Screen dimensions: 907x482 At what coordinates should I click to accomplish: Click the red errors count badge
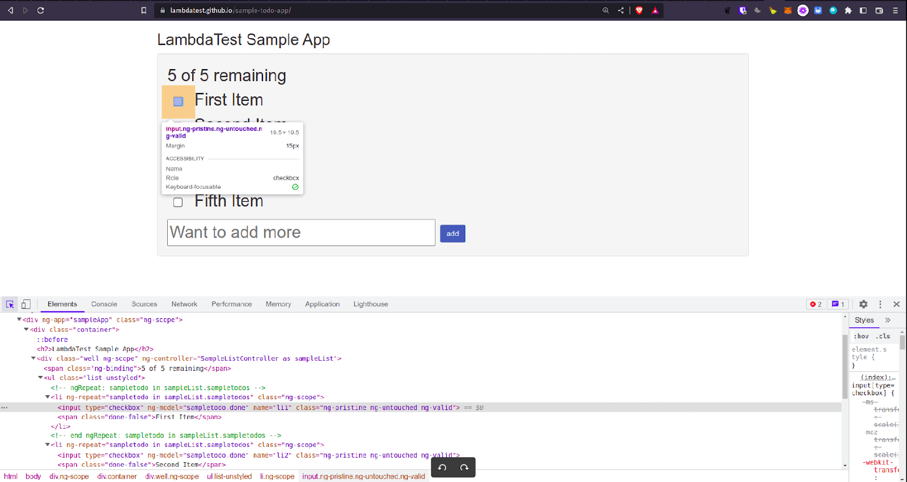(x=816, y=305)
